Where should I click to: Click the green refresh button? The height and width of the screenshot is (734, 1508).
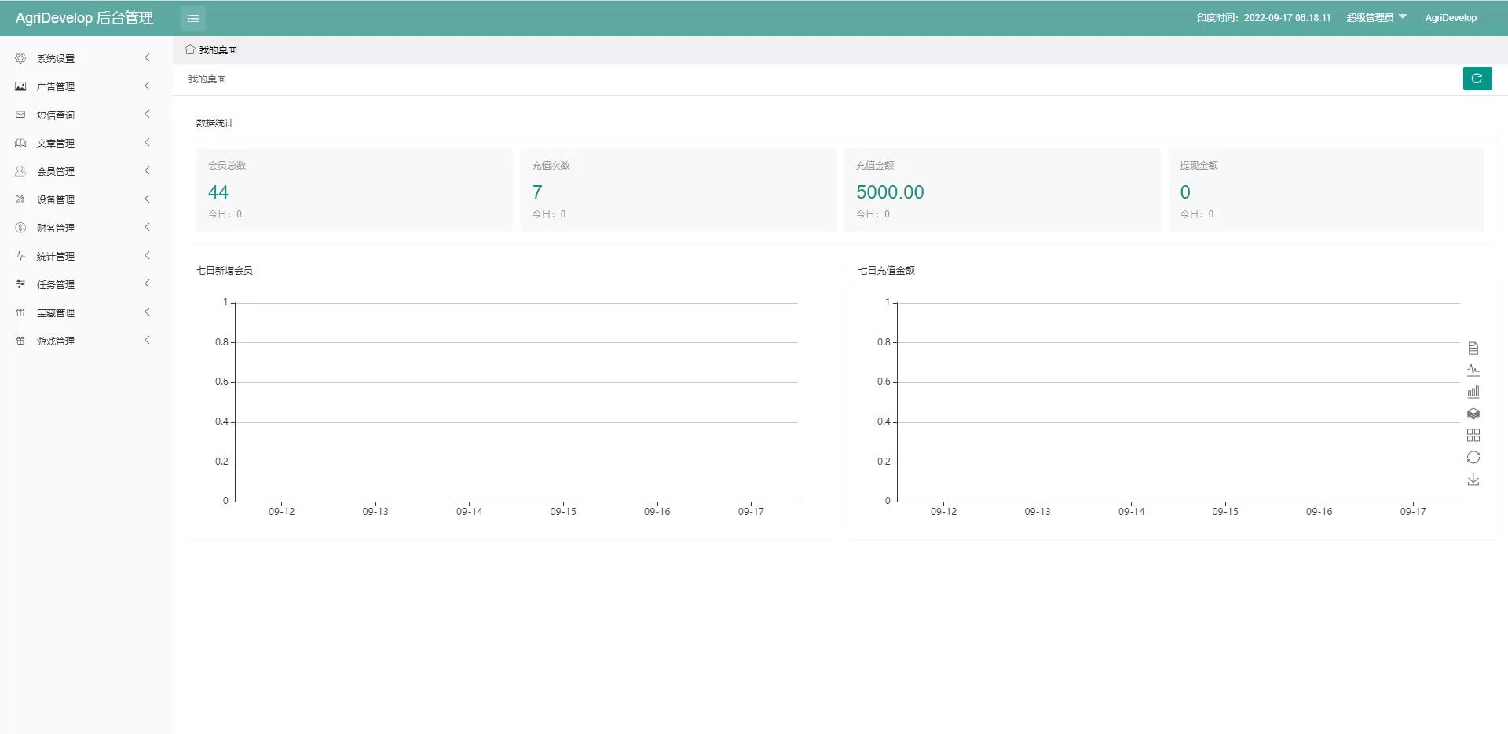1477,79
